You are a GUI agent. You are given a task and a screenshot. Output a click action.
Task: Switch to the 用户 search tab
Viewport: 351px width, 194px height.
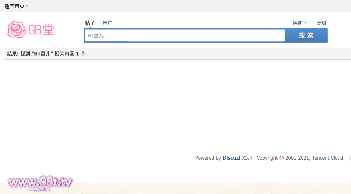(x=107, y=23)
